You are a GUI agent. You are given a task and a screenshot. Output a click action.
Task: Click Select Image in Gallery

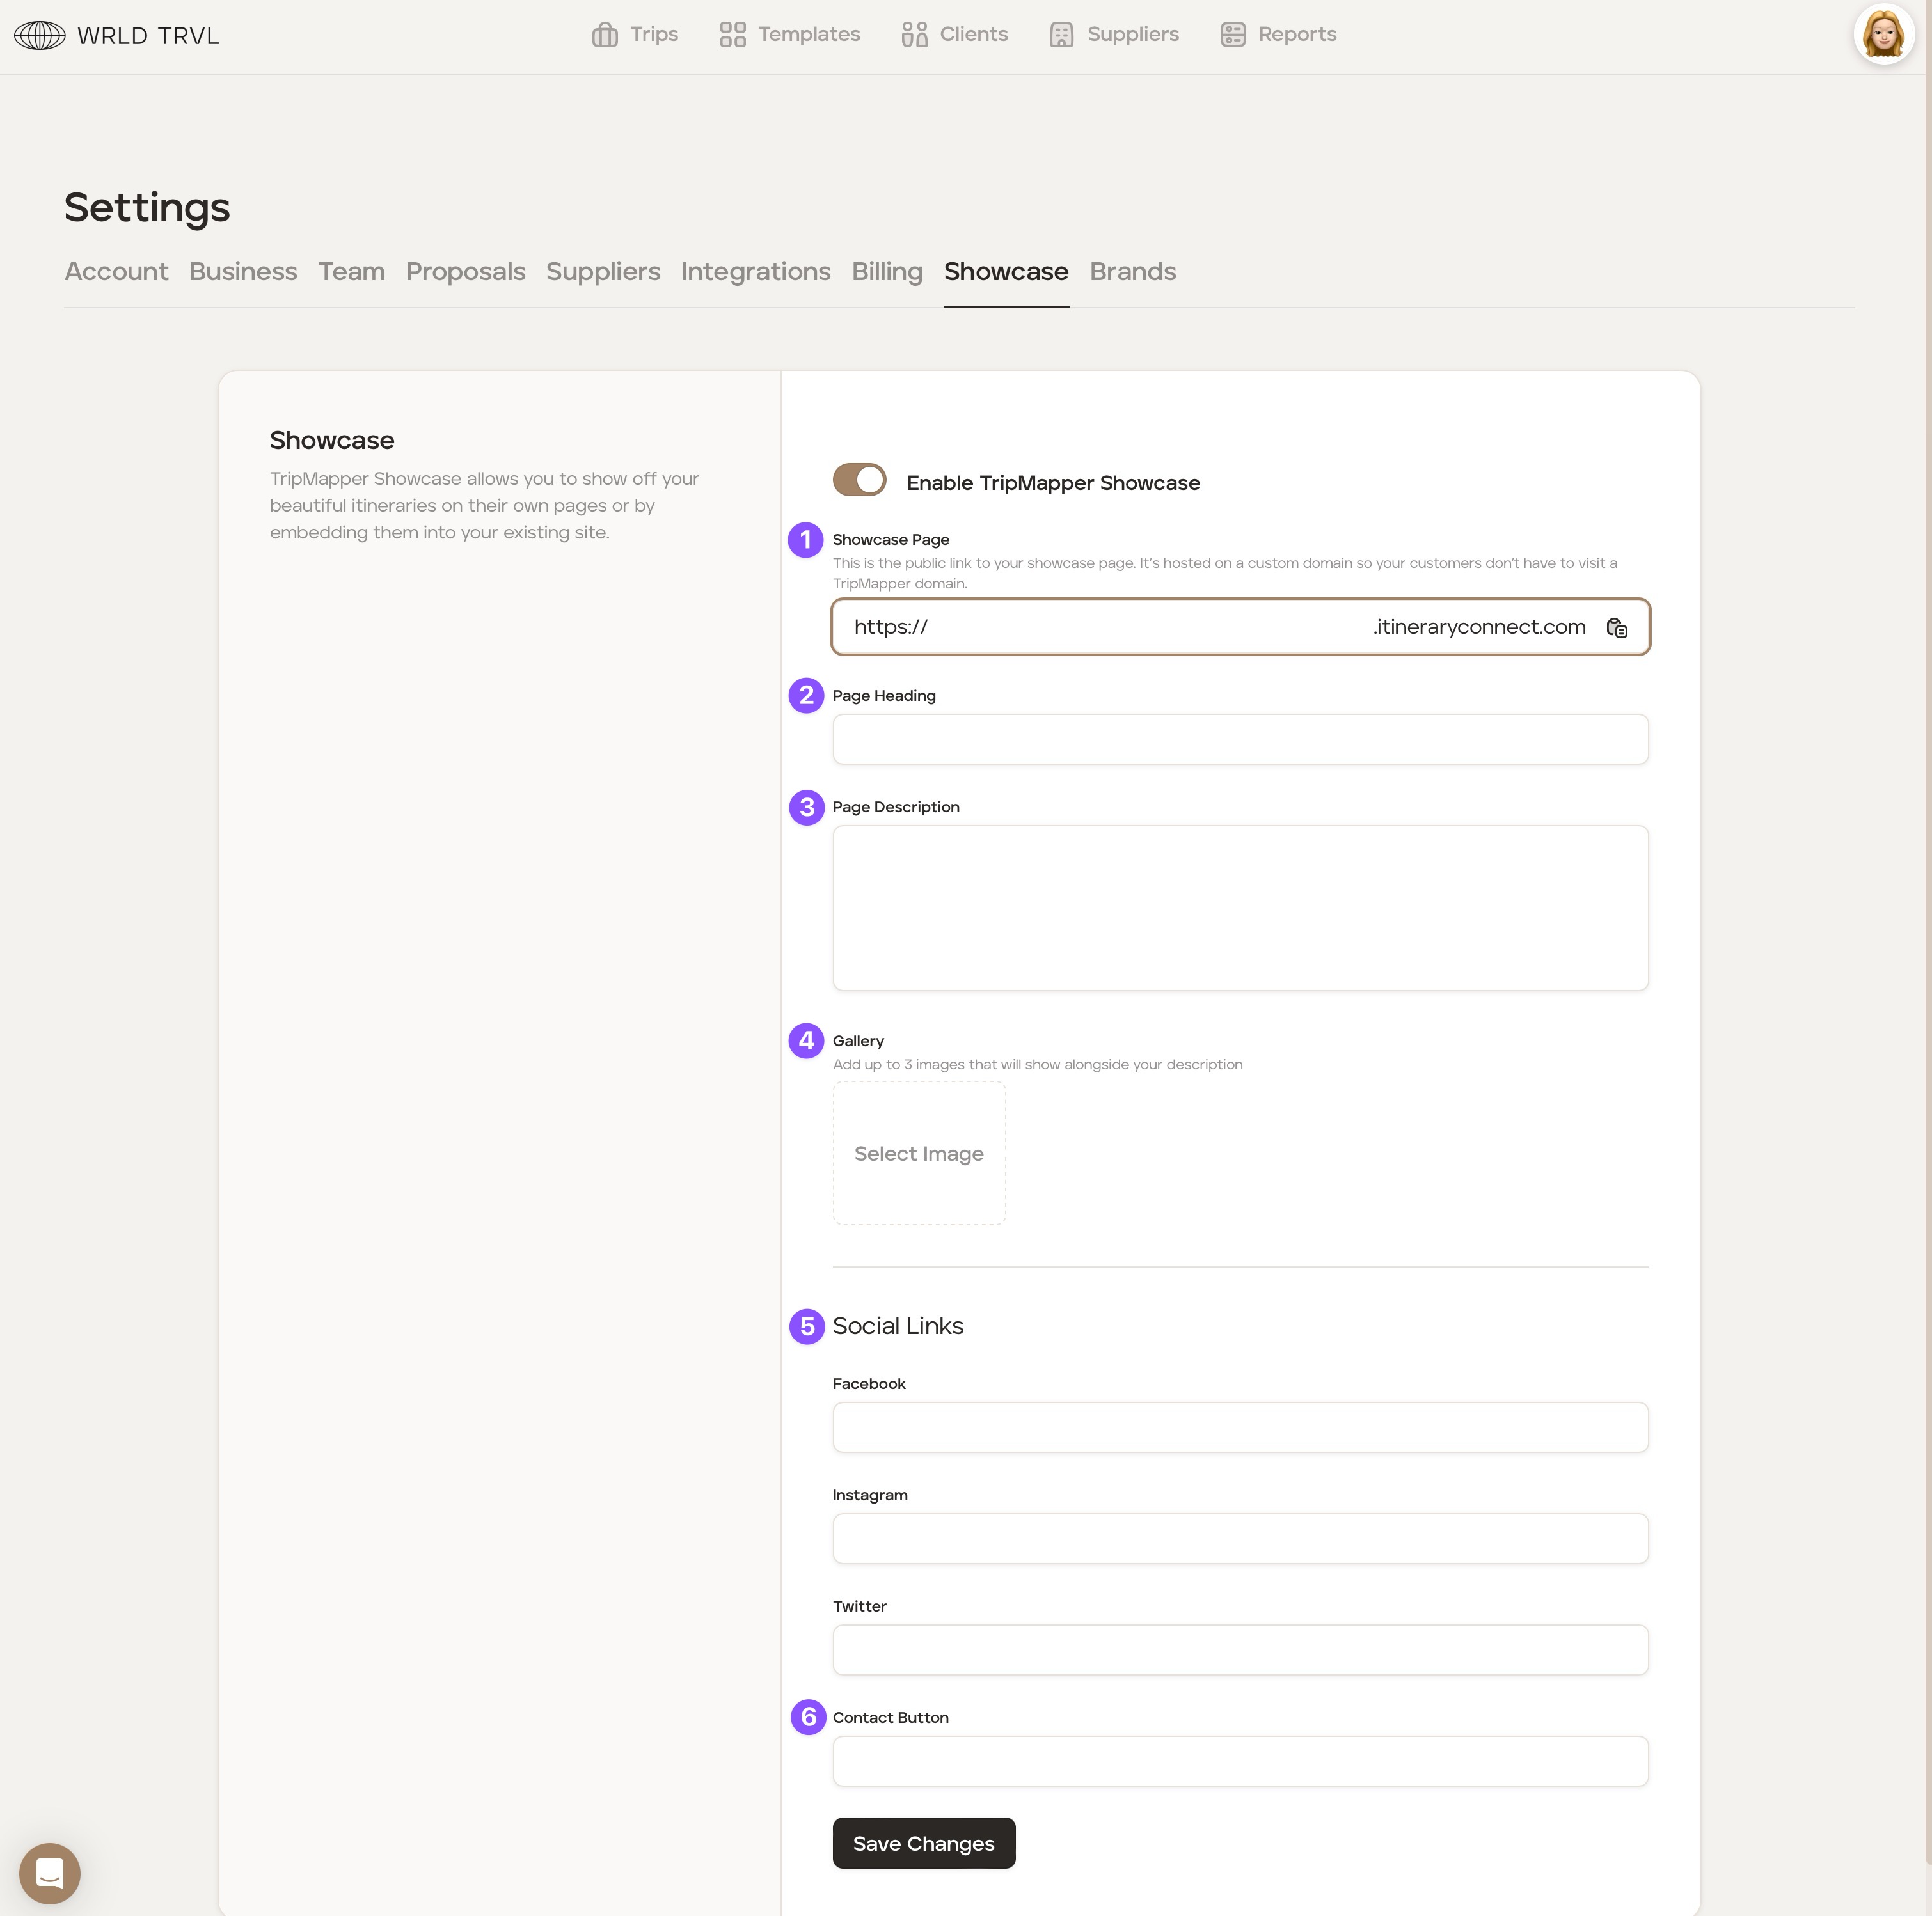(x=918, y=1154)
